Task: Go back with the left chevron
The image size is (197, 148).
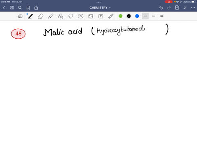Action: [x=4, y=8]
